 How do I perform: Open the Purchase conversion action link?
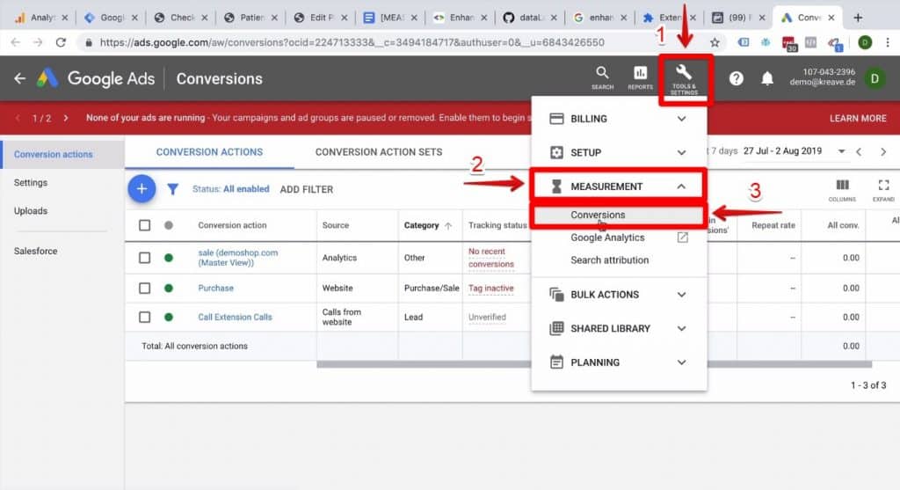(x=215, y=288)
